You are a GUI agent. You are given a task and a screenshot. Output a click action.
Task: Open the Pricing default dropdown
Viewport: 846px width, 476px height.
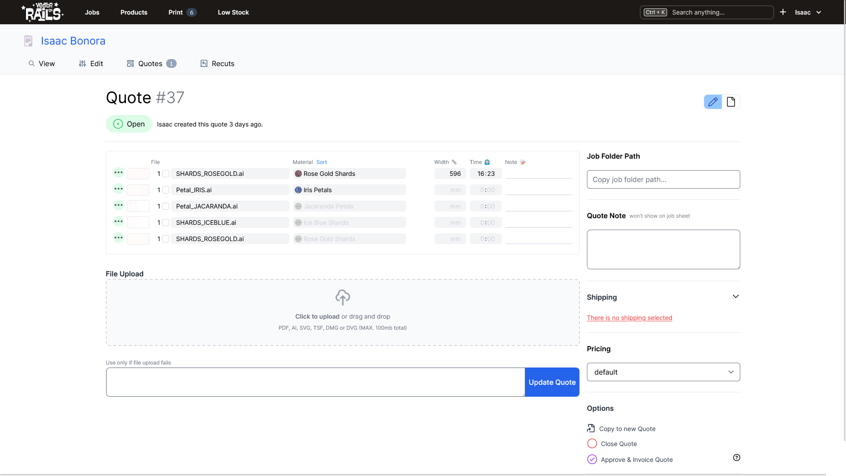pyautogui.click(x=663, y=372)
